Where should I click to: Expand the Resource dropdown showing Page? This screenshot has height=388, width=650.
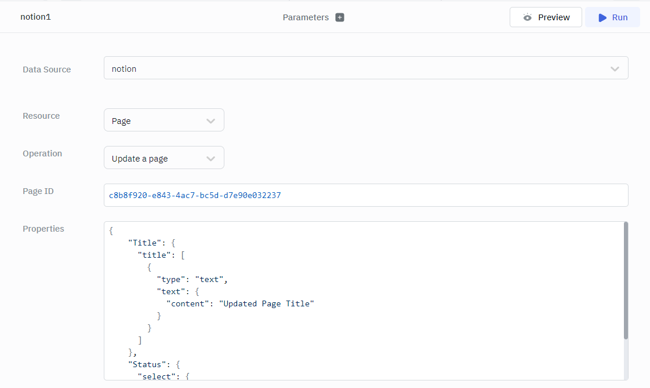[x=164, y=120]
